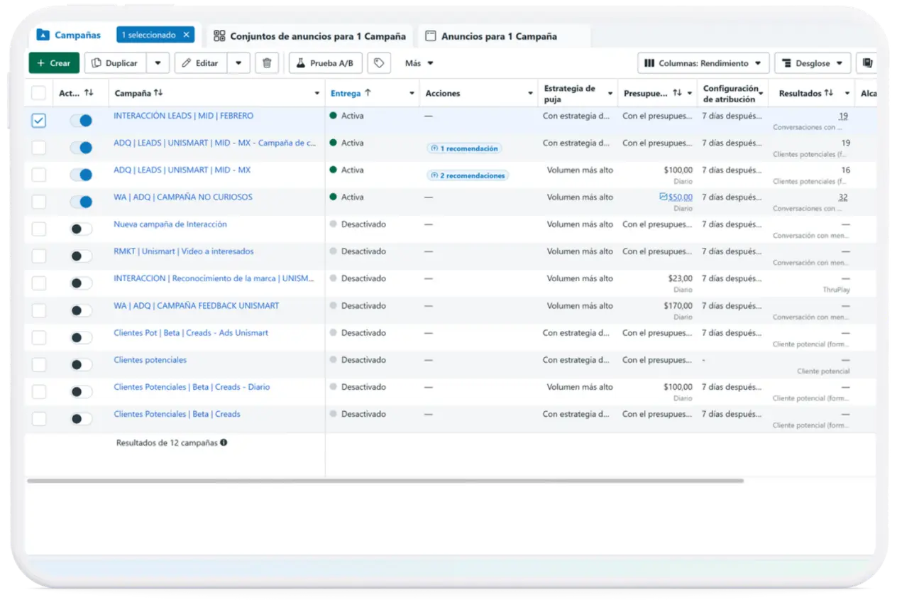This screenshot has width=897, height=600.
Task: Open the Desglose dropdown
Action: [x=813, y=63]
